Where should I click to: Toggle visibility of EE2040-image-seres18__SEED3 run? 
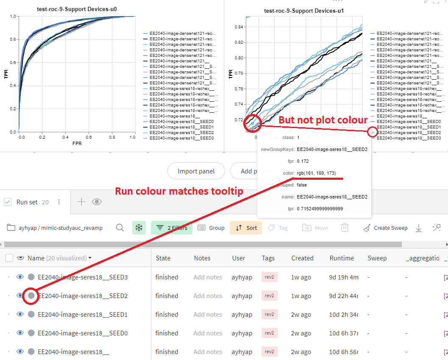click(x=19, y=277)
